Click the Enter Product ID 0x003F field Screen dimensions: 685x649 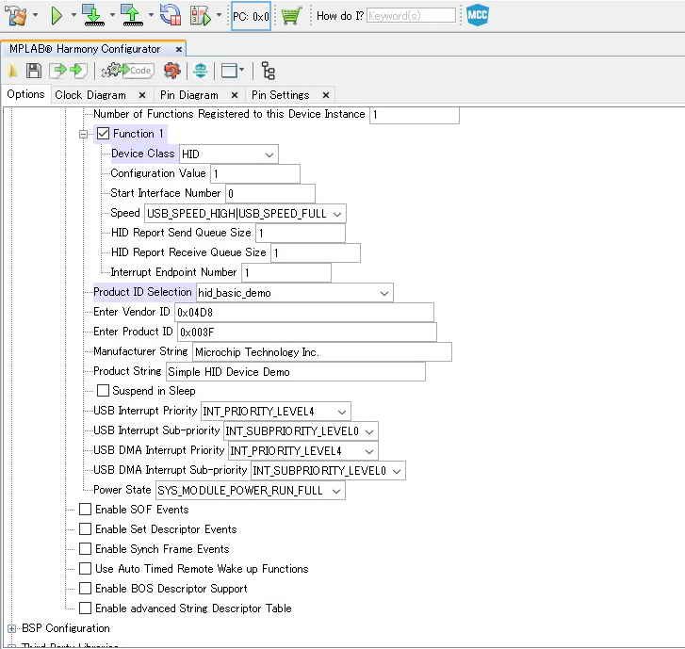(x=307, y=332)
